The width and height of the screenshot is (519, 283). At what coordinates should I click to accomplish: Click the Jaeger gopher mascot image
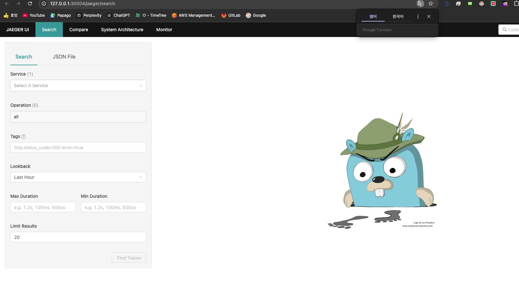[382, 171]
